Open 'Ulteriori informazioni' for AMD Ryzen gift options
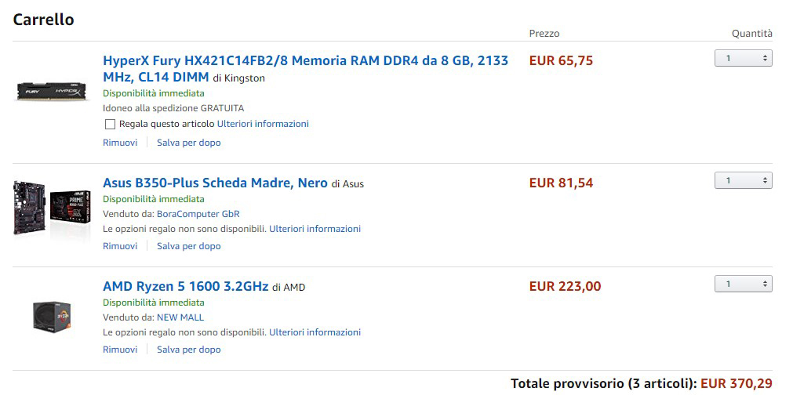Screen dimensions: 793x395 (x=315, y=332)
